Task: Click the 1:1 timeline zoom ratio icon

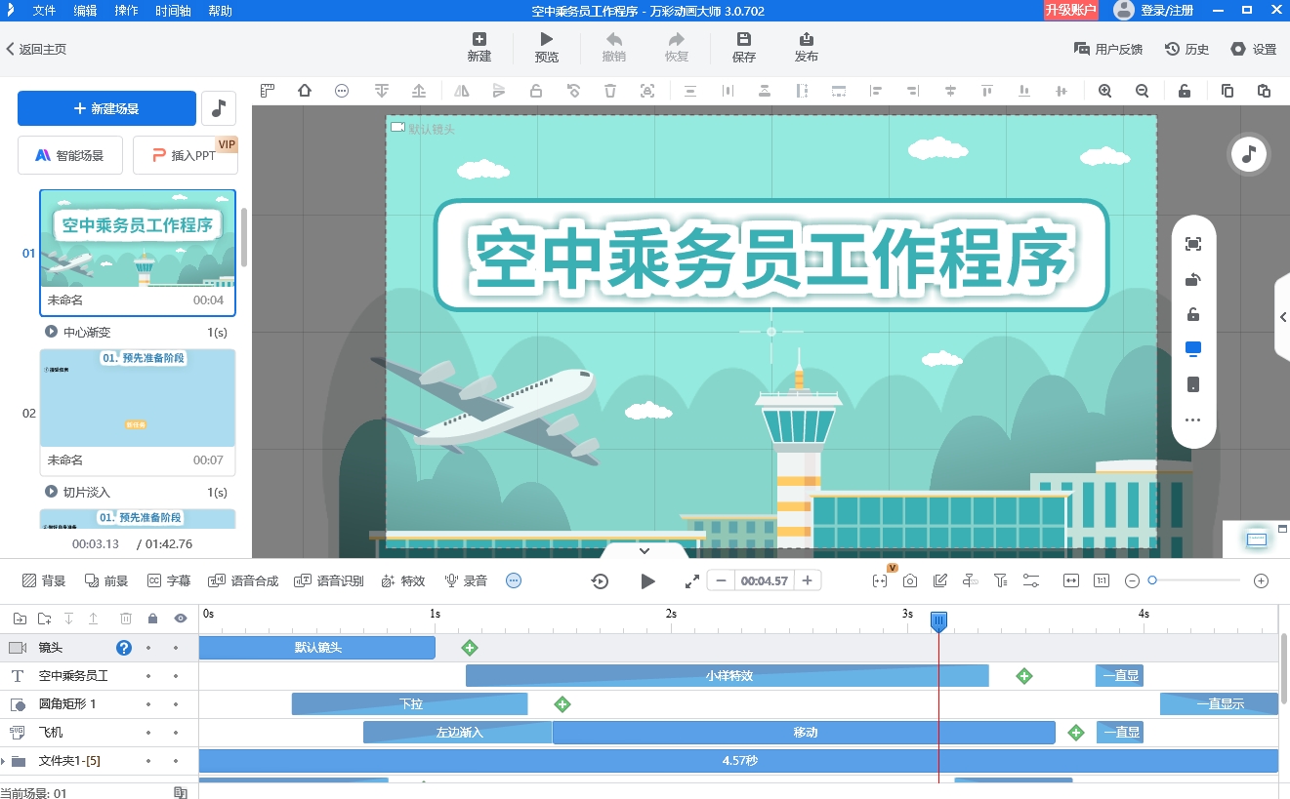Action: [1101, 579]
